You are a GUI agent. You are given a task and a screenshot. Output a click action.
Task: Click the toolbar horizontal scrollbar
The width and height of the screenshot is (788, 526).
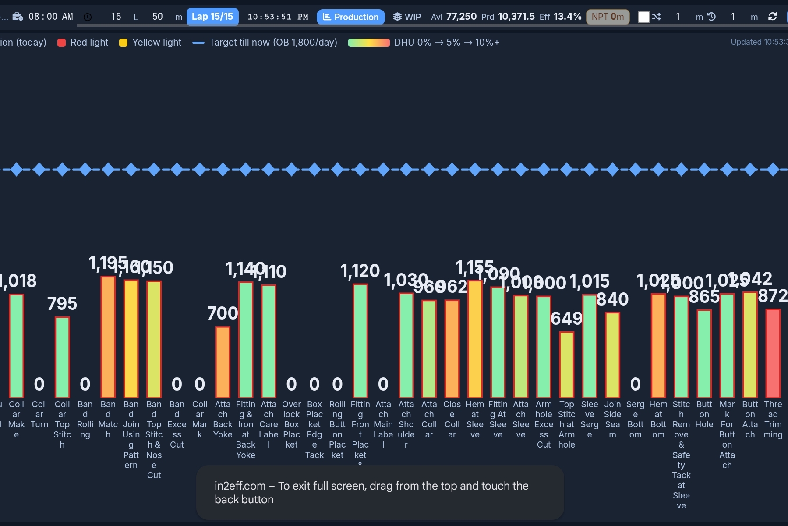pos(432,26)
